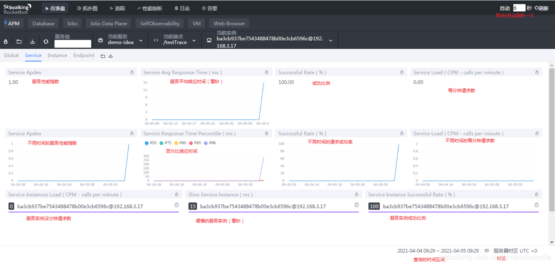
Task: Click the service icon beside 当前服务
Action: 101,40
